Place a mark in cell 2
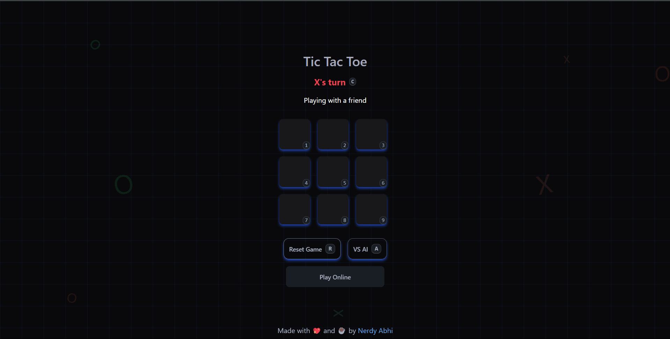The image size is (670, 339). click(333, 134)
